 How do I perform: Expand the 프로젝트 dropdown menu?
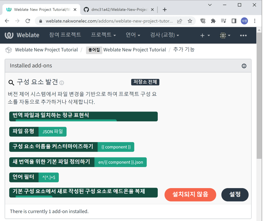(x=104, y=35)
